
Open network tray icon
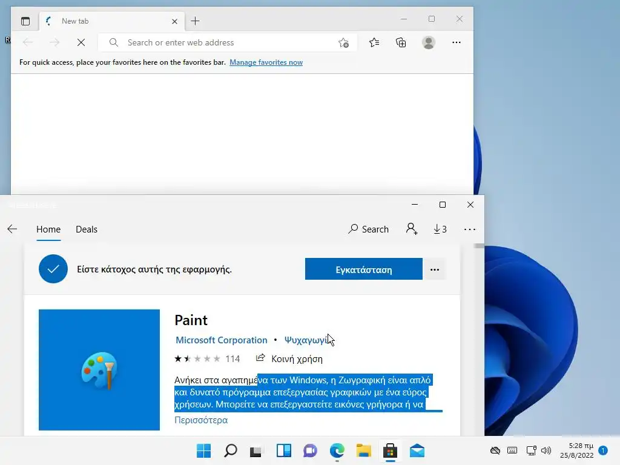[x=531, y=450]
